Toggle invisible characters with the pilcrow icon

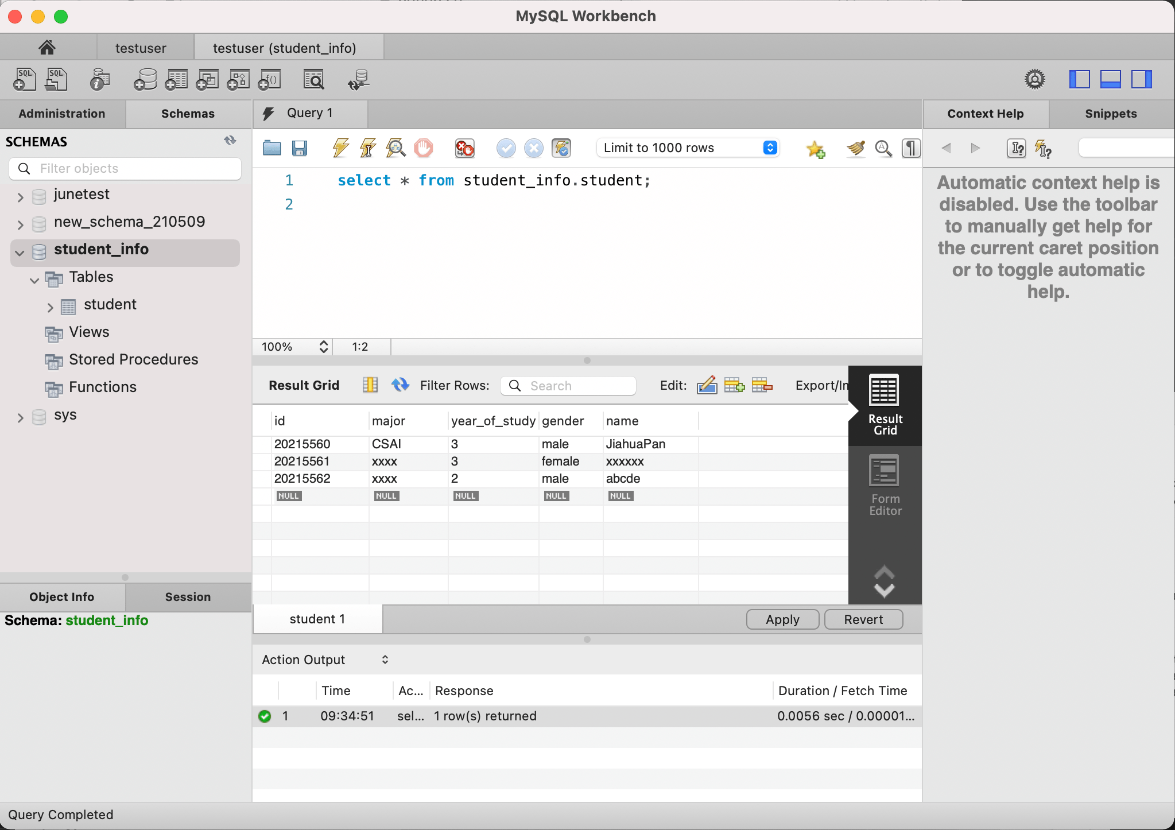[x=911, y=148]
